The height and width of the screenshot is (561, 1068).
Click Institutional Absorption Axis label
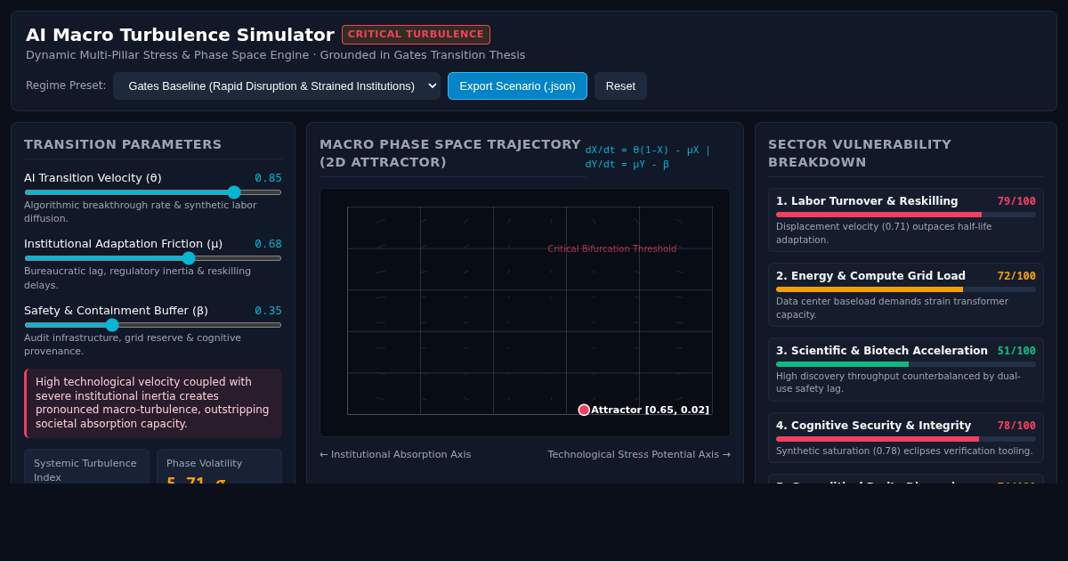pos(395,454)
